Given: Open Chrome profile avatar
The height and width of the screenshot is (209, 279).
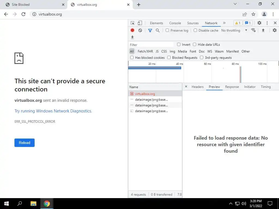Looking at the screenshot, I should click(264, 14).
